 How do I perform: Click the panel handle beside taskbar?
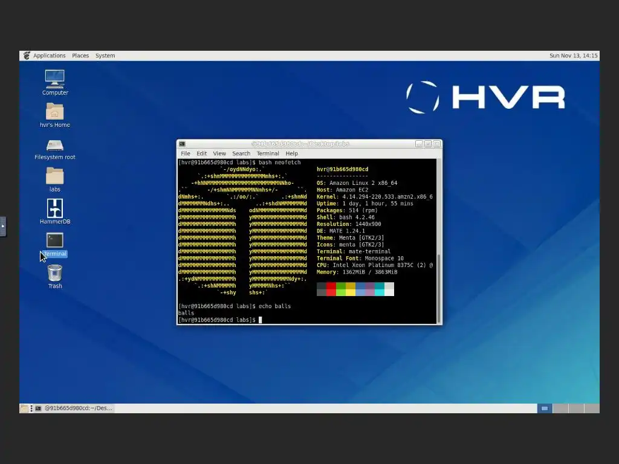coord(31,408)
